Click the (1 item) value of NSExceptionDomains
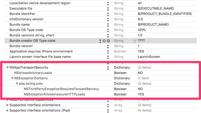This screenshot has width=201, height=113. pos(144,78)
